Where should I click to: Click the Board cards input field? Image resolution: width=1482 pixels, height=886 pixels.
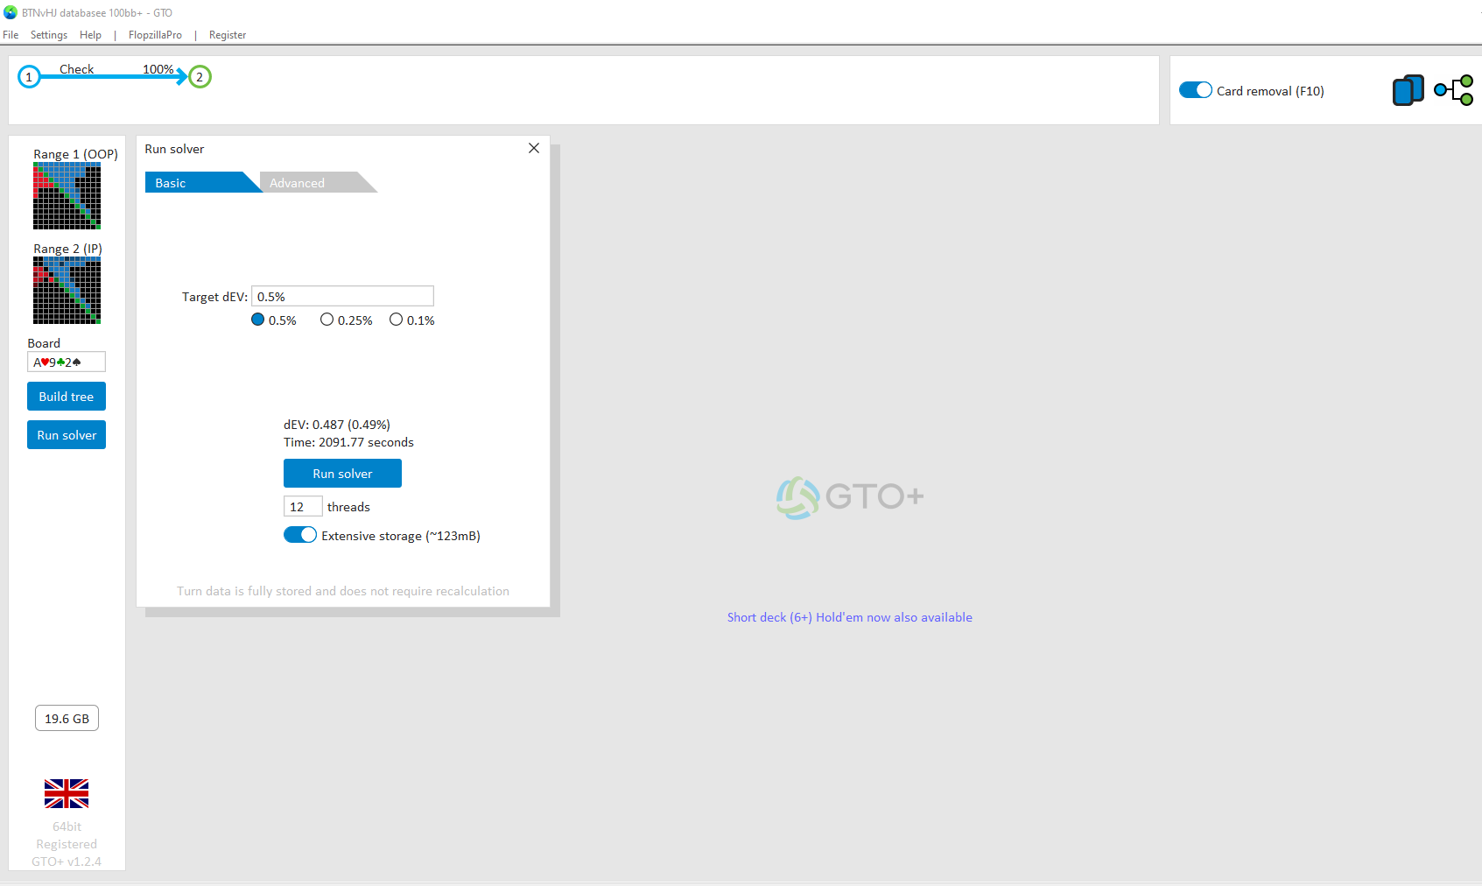(67, 362)
